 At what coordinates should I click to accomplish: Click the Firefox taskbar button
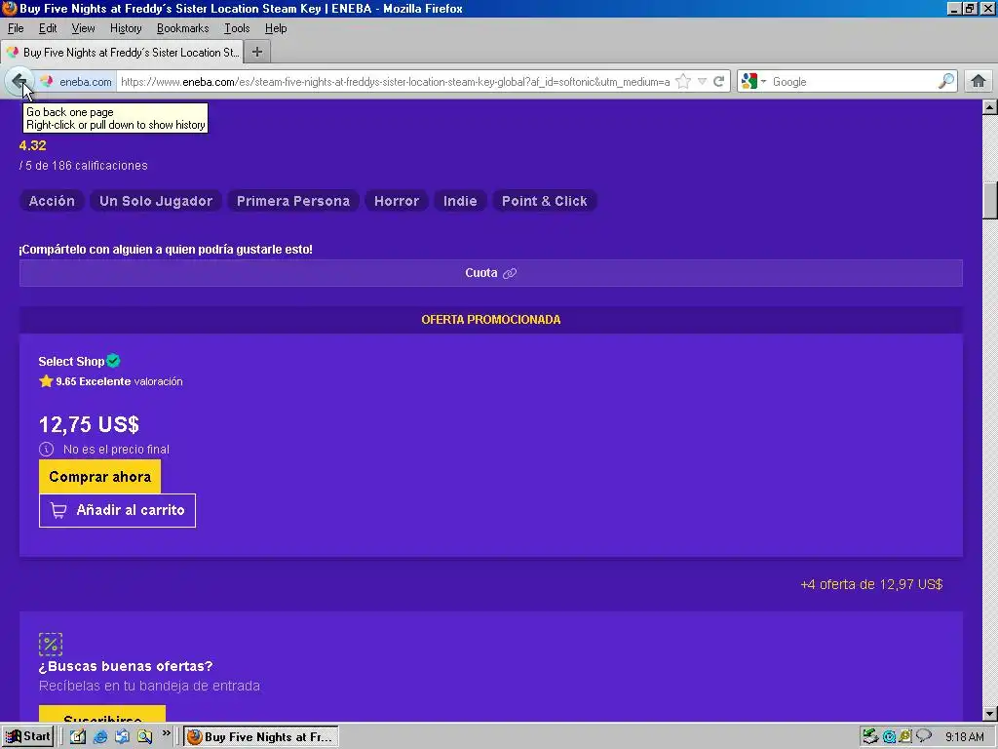pyautogui.click(x=261, y=737)
